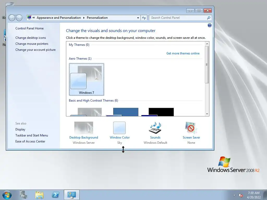Screen dimensions: 267x200
Task: Maximize the Personalization window
Action: pos(199,10)
